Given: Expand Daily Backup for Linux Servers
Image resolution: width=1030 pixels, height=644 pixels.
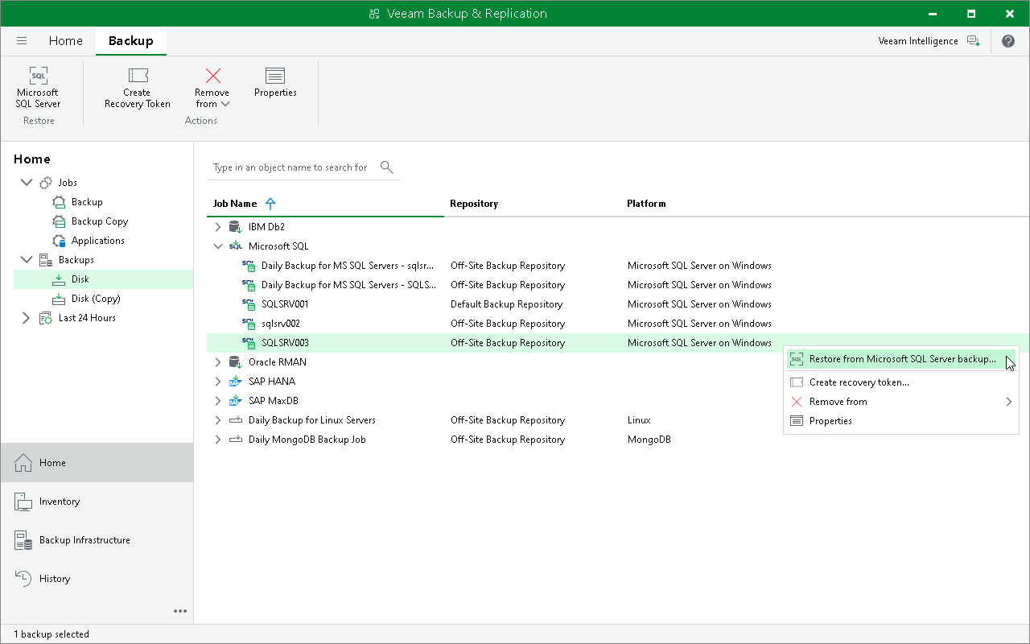Looking at the screenshot, I should (218, 420).
